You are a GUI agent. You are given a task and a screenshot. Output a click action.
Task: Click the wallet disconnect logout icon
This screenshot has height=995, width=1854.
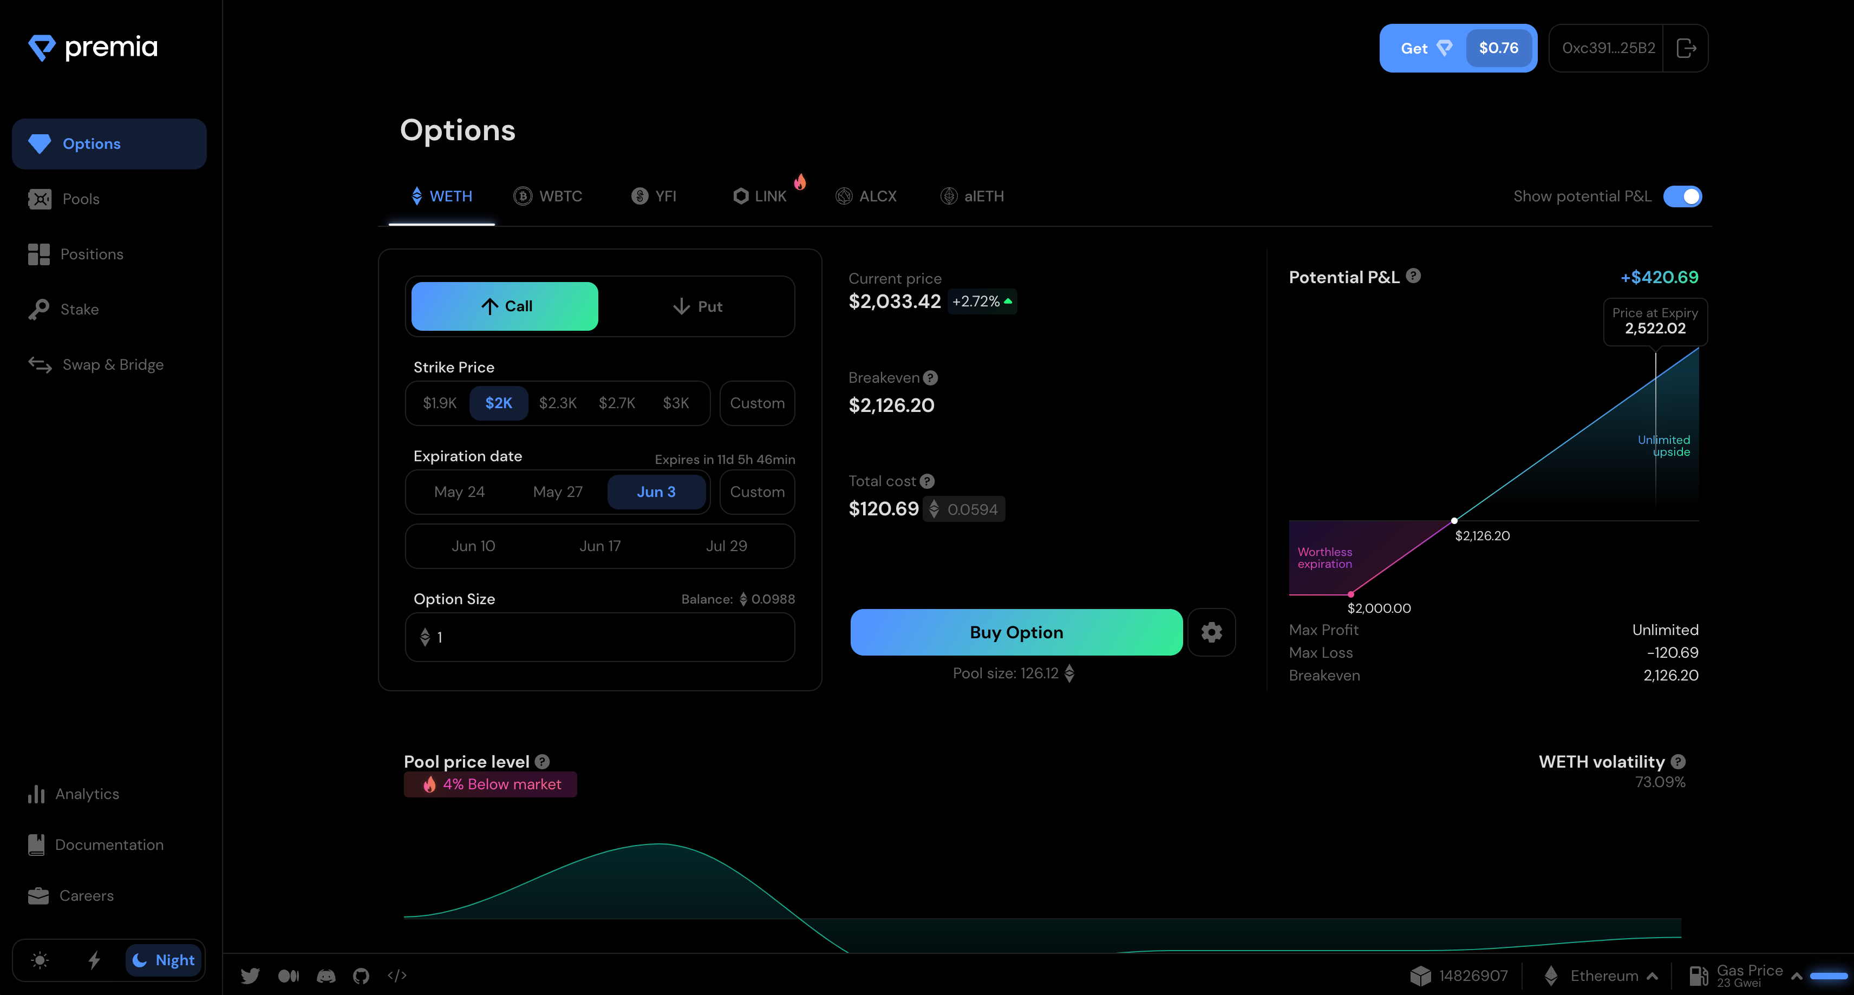tap(1686, 48)
